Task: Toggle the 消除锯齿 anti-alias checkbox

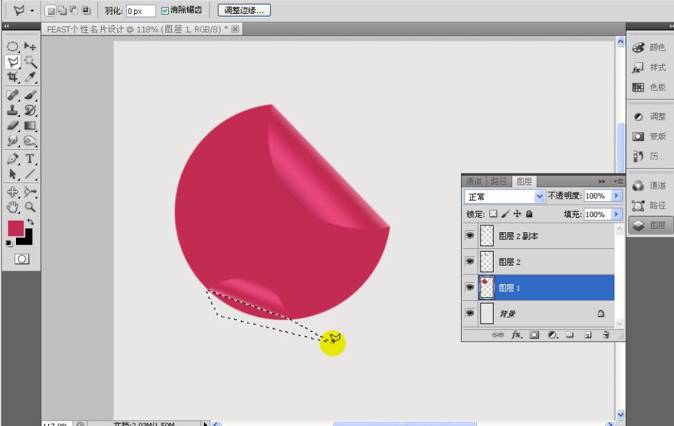Action: click(164, 10)
